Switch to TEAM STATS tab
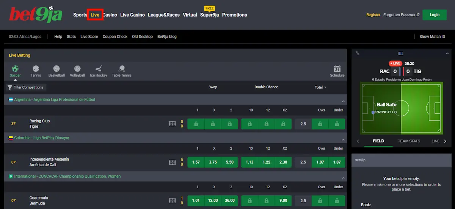Viewport: 455px width, 209px height. click(409, 141)
